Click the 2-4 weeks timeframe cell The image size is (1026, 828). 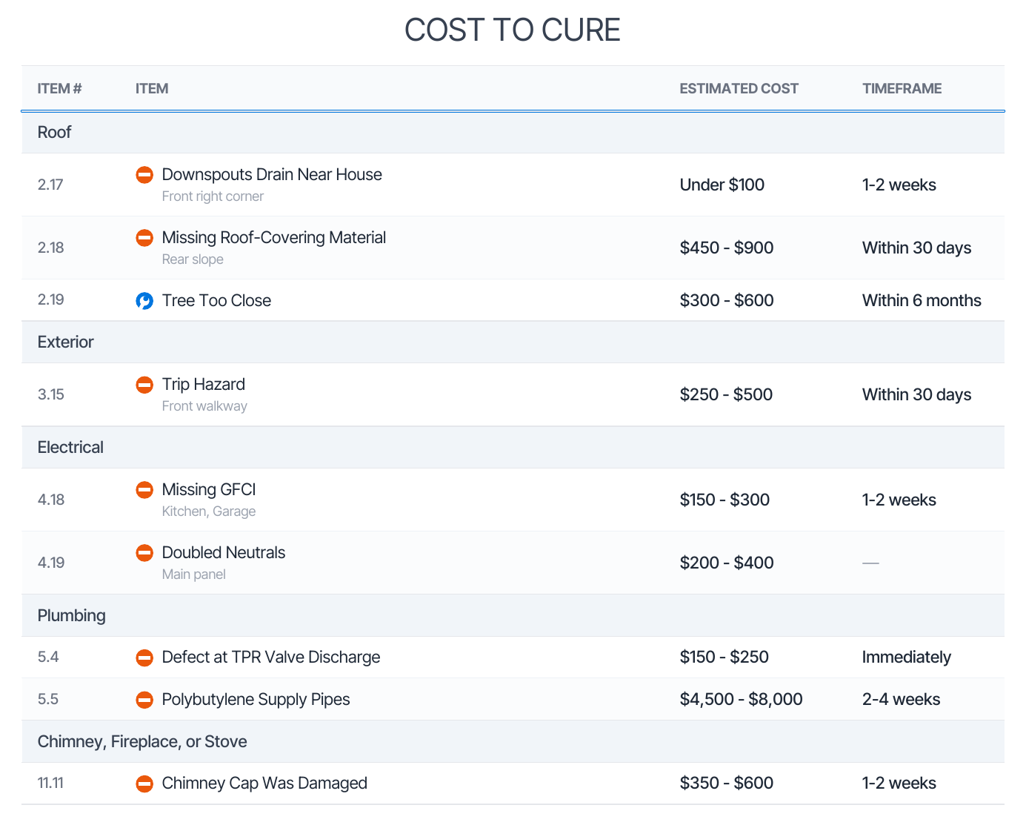pyautogui.click(x=901, y=700)
